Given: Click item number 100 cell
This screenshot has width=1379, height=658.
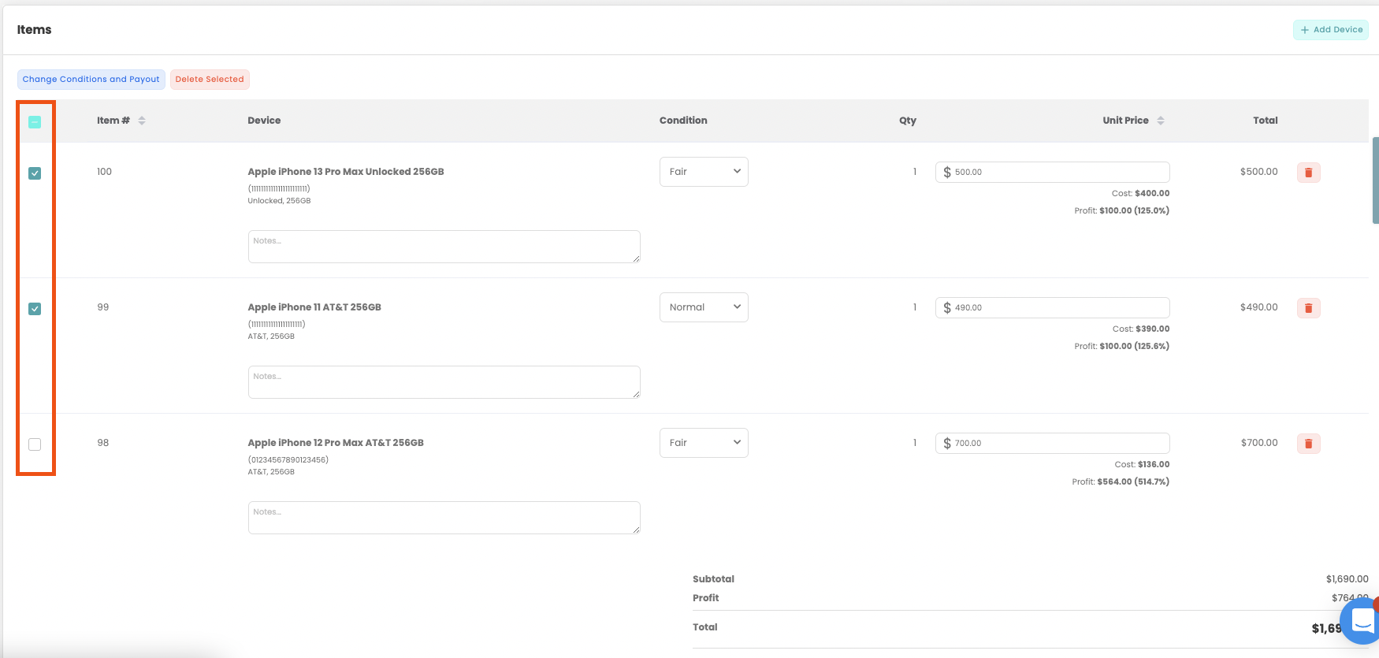Looking at the screenshot, I should [104, 172].
